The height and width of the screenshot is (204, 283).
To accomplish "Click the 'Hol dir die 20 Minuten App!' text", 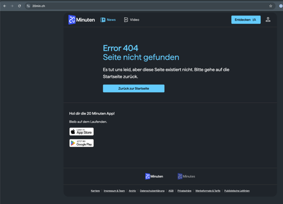I will coord(92,113).
